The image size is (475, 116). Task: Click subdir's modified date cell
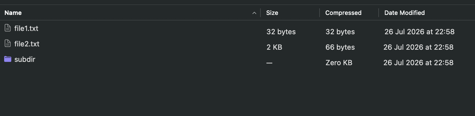coord(418,63)
